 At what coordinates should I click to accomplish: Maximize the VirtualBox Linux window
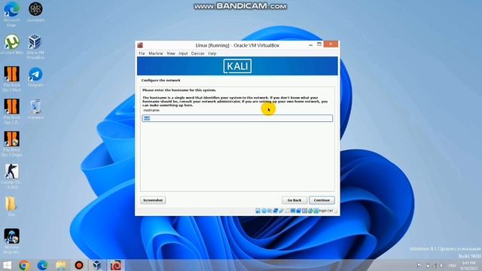[x=319, y=44]
